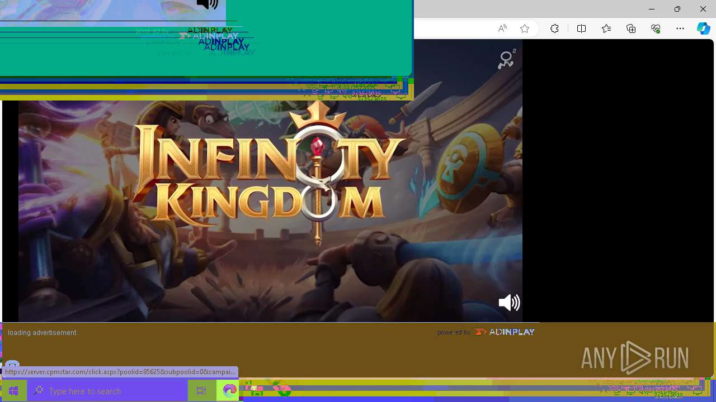The image size is (716, 402).
Task: Toggle Edge split screen view
Action: [581, 28]
